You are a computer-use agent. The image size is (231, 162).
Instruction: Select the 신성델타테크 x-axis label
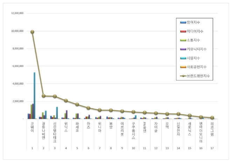[55, 132]
